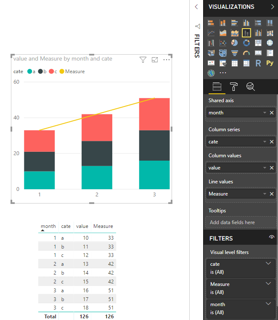This screenshot has width=278, height=320.
Task: Select the Waterfall chart visual
Action: pyautogui.click(x=211, y=43)
